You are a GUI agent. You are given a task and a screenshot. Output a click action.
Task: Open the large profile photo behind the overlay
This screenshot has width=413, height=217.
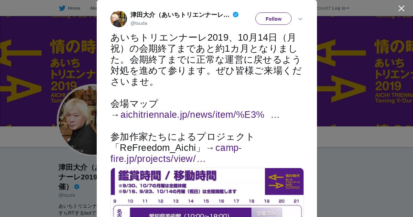[x=77, y=120]
